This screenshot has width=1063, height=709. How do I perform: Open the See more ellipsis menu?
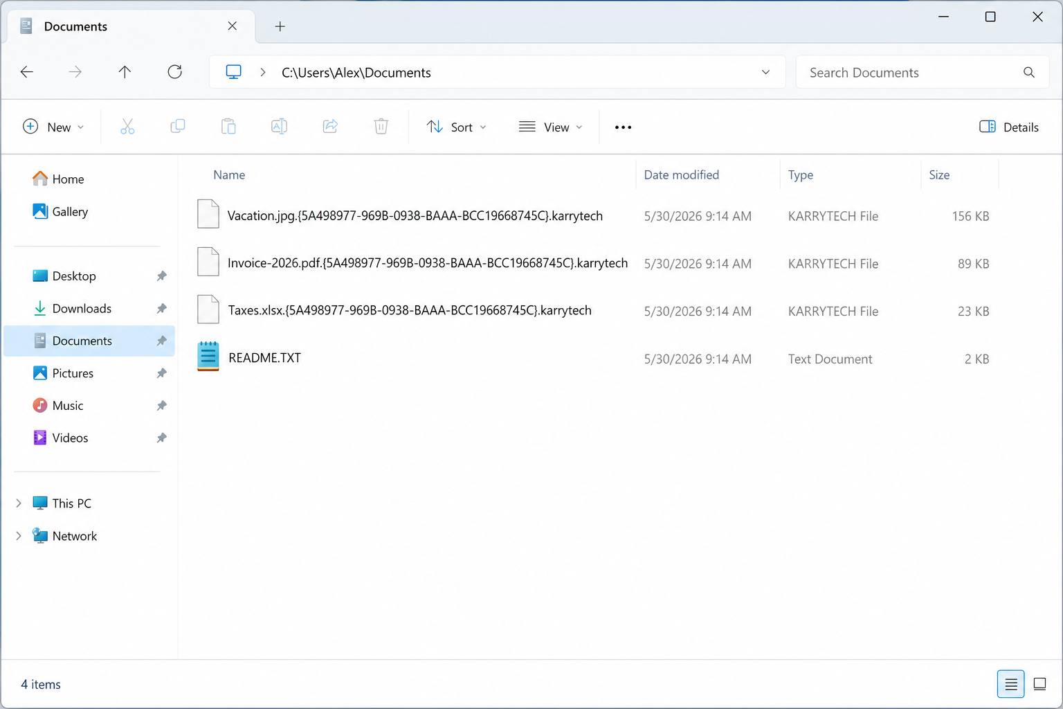[x=623, y=127]
